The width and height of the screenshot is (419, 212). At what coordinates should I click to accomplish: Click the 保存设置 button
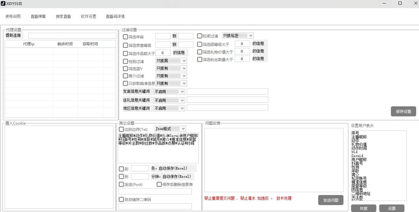click(x=403, y=111)
